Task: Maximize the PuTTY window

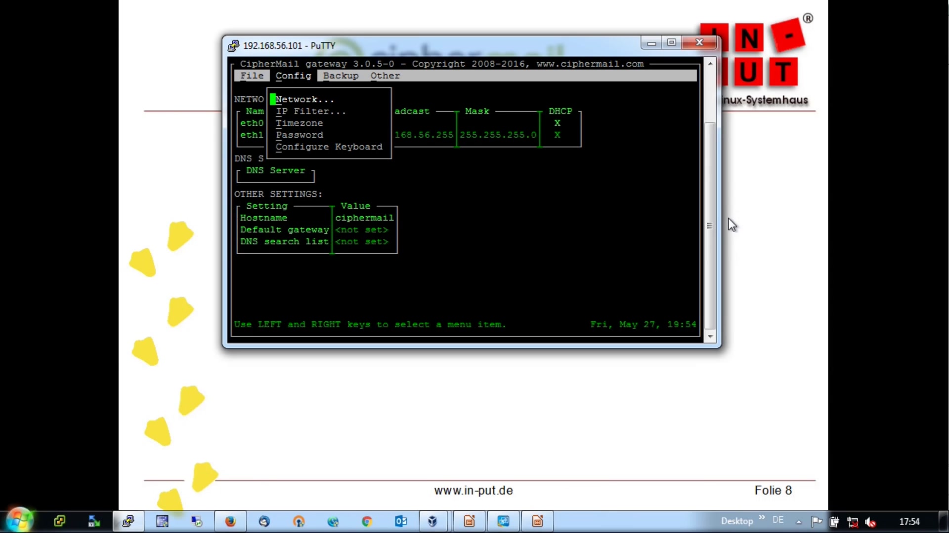Action: point(672,42)
